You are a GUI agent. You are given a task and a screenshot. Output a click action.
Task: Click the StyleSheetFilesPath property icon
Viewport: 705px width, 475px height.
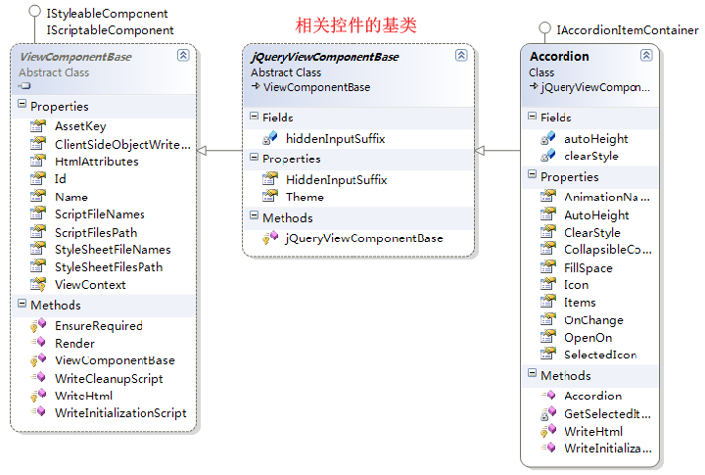point(38,266)
